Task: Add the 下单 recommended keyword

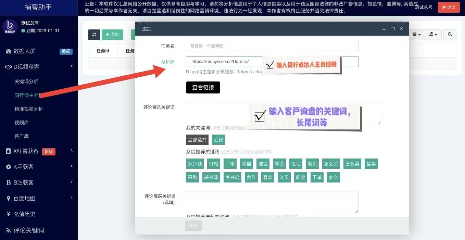Action: coord(317,177)
